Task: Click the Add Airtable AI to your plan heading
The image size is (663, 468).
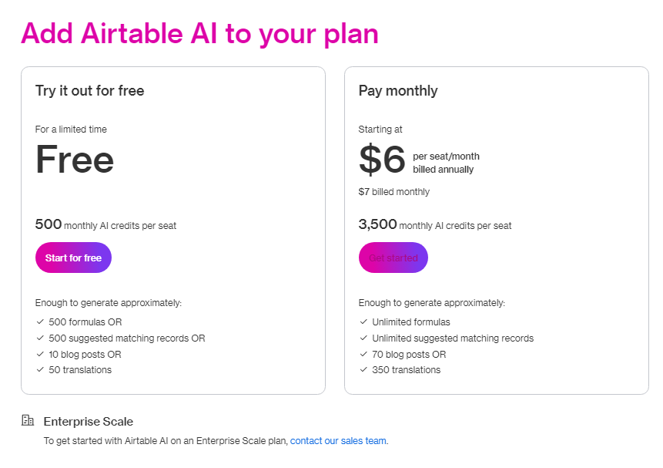Action: (199, 33)
